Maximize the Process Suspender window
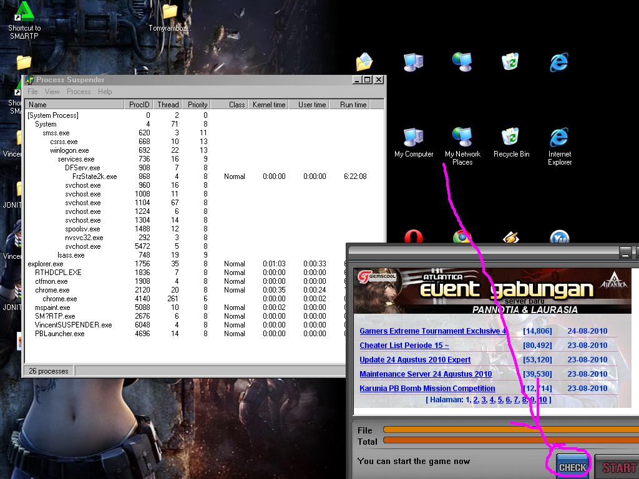 (368, 80)
